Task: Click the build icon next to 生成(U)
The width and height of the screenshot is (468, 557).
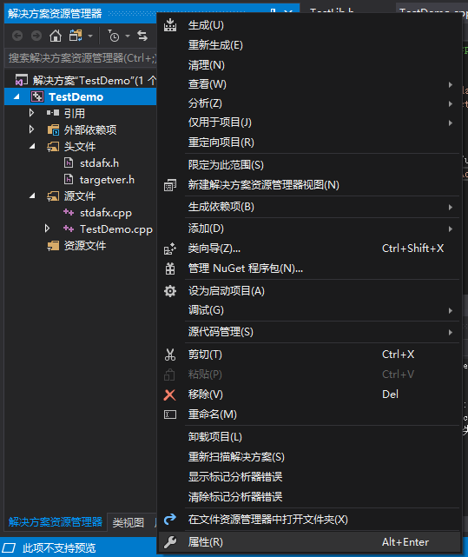Action: pyautogui.click(x=170, y=25)
